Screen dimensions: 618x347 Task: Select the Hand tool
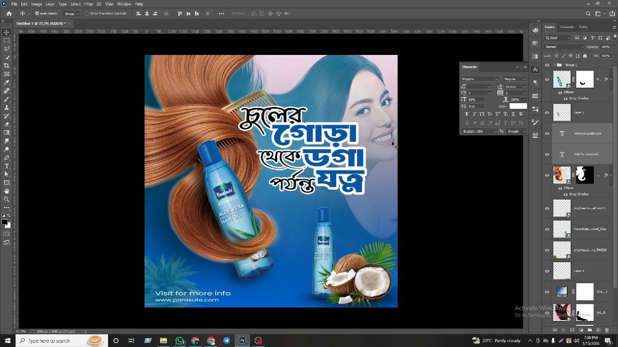click(x=6, y=191)
